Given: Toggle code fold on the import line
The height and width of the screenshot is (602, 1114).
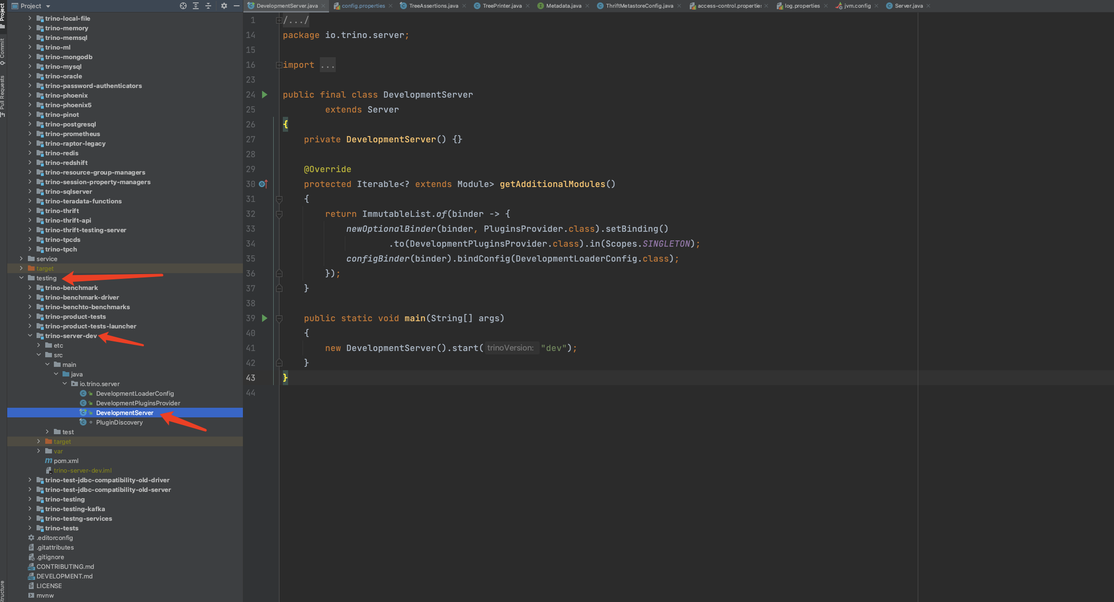Looking at the screenshot, I should (279, 65).
